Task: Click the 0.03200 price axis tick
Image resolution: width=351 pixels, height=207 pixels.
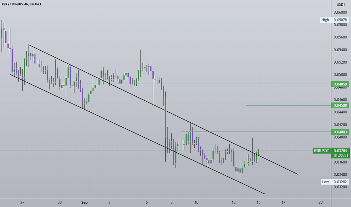Action: (x=340, y=187)
